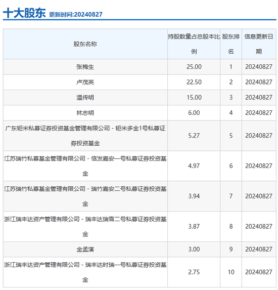Click the 瑞丰达时瑞一号私募证券投资基金 shareholder cell
Screen dimensions: 278x290
point(85,272)
